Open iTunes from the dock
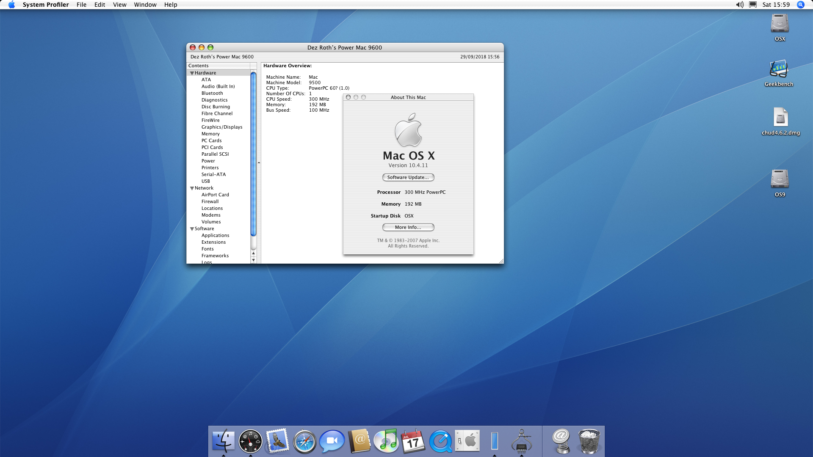The height and width of the screenshot is (457, 813). 386,441
